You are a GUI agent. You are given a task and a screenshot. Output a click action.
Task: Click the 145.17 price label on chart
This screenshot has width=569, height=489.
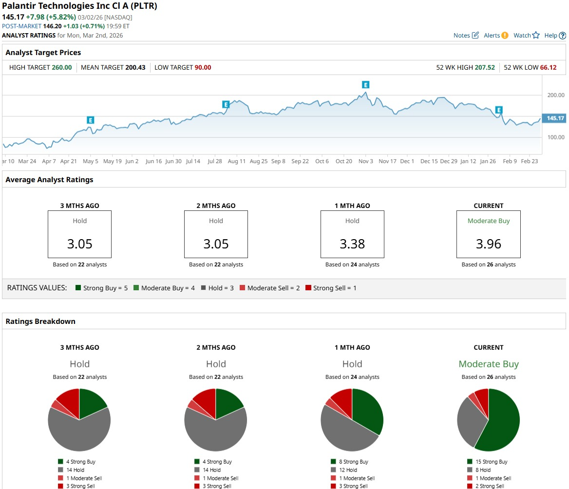pos(555,118)
